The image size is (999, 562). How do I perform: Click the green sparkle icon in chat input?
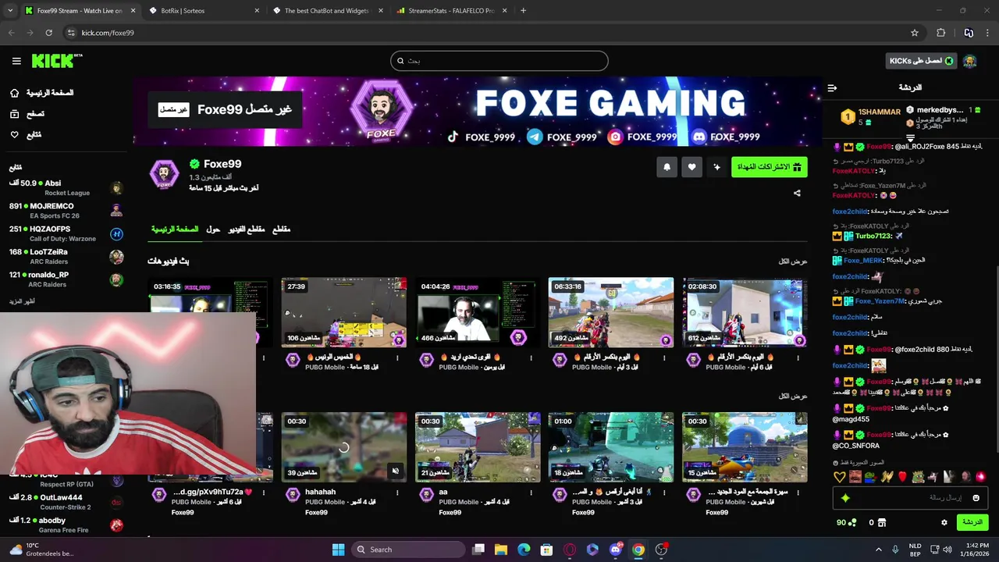tap(845, 498)
